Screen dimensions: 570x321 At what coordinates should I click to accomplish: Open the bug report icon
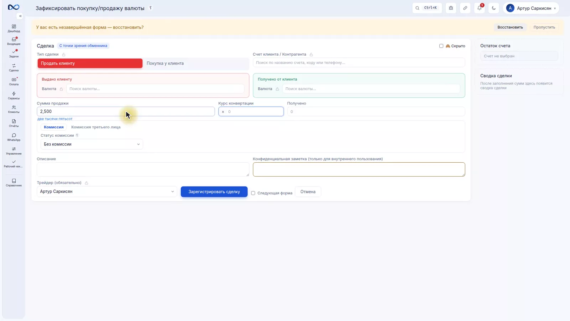[x=451, y=8]
